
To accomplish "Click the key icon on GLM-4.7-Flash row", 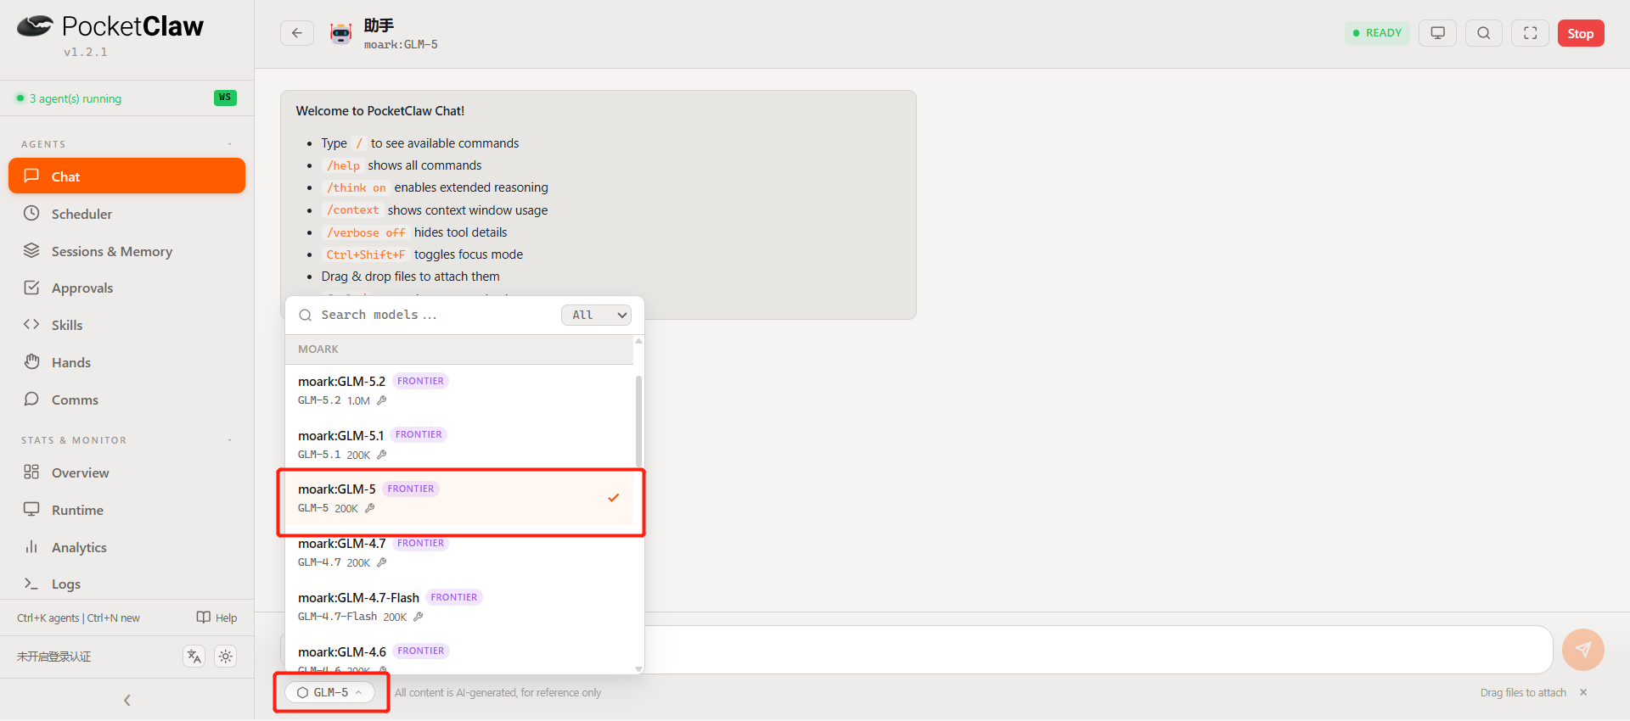I will click(x=419, y=617).
